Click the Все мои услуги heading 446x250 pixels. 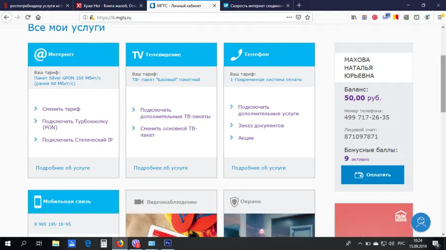point(66,28)
